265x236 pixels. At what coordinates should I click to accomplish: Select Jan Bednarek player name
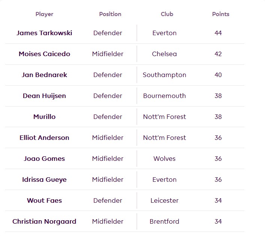pyautogui.click(x=44, y=75)
